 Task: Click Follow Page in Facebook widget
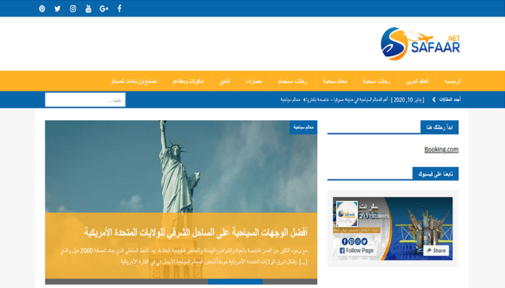click(x=356, y=251)
